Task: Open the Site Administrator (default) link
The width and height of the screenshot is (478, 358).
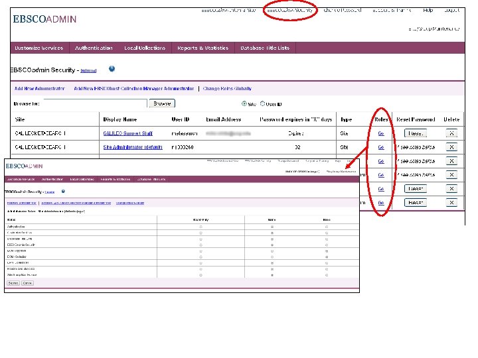Action: click(x=133, y=147)
